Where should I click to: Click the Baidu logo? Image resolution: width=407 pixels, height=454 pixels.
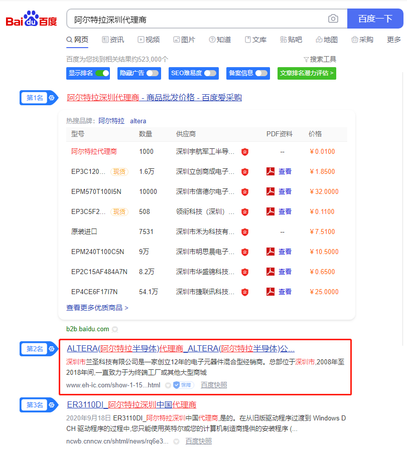pyautogui.click(x=31, y=20)
